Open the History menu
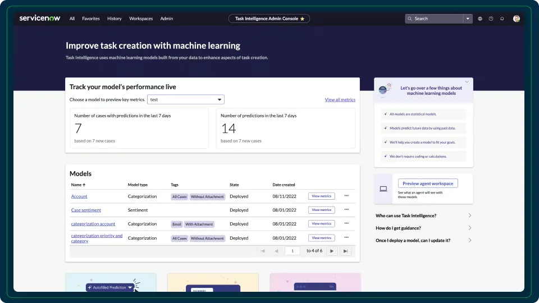 (114, 19)
